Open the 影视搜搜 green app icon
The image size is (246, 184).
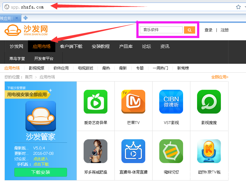(209, 102)
